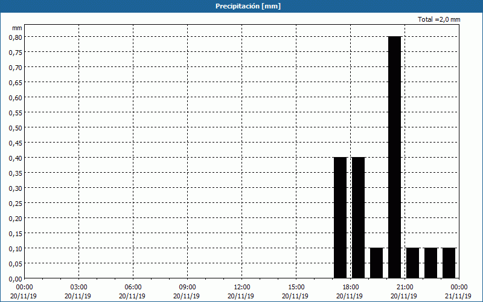Click the 0,10 bar just before the 0,80 bar

tap(376, 263)
